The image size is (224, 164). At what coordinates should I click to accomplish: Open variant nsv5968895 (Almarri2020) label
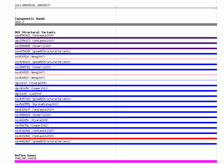tap(33, 46)
